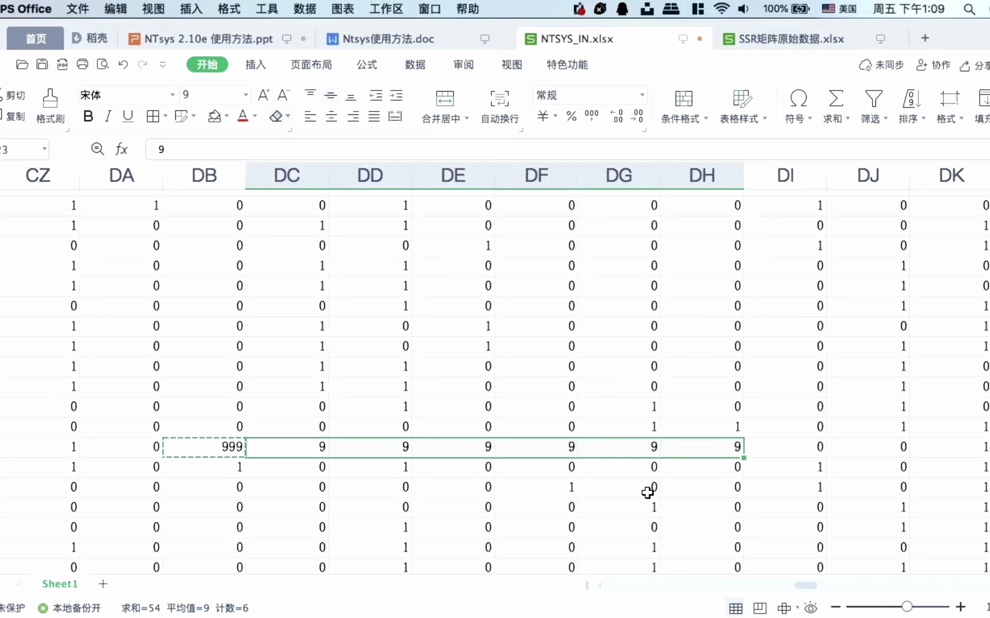Image resolution: width=990 pixels, height=618 pixels.
Task: Toggle italic formatting
Action: (108, 116)
